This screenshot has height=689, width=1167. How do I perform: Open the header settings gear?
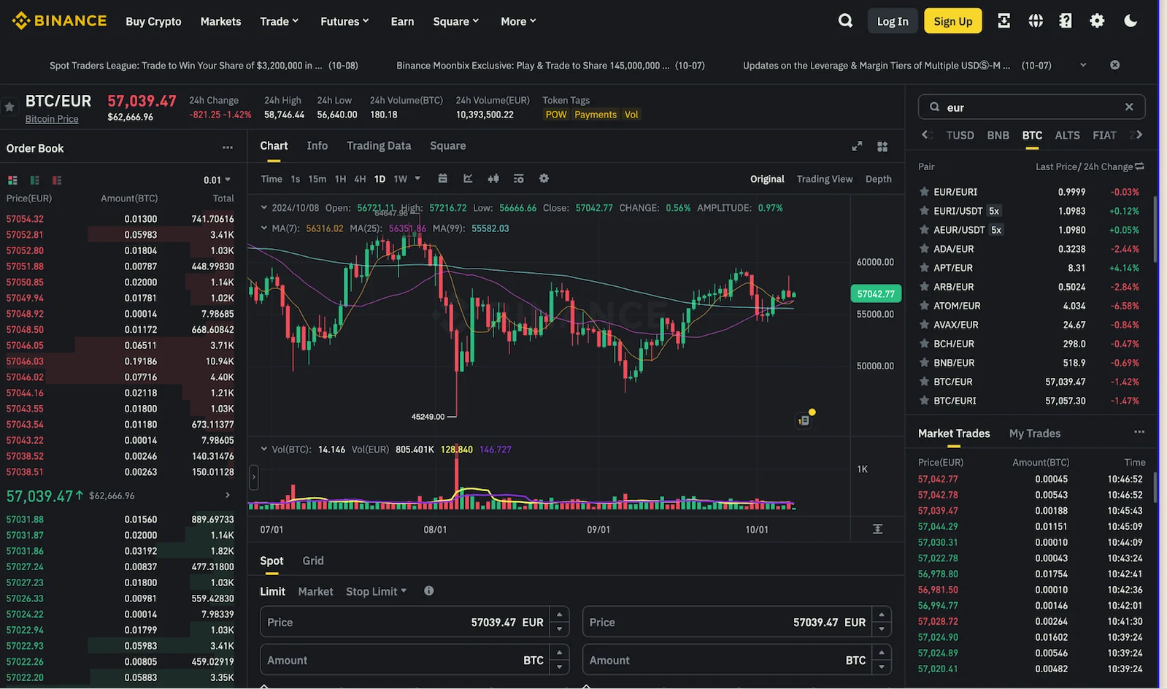pyautogui.click(x=1097, y=20)
